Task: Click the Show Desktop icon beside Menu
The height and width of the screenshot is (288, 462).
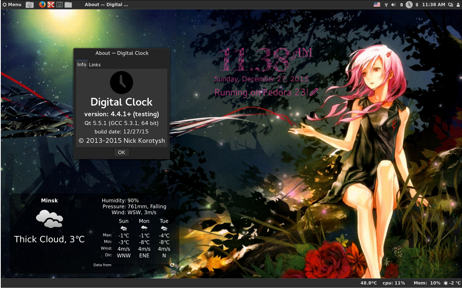Action: coord(30,5)
